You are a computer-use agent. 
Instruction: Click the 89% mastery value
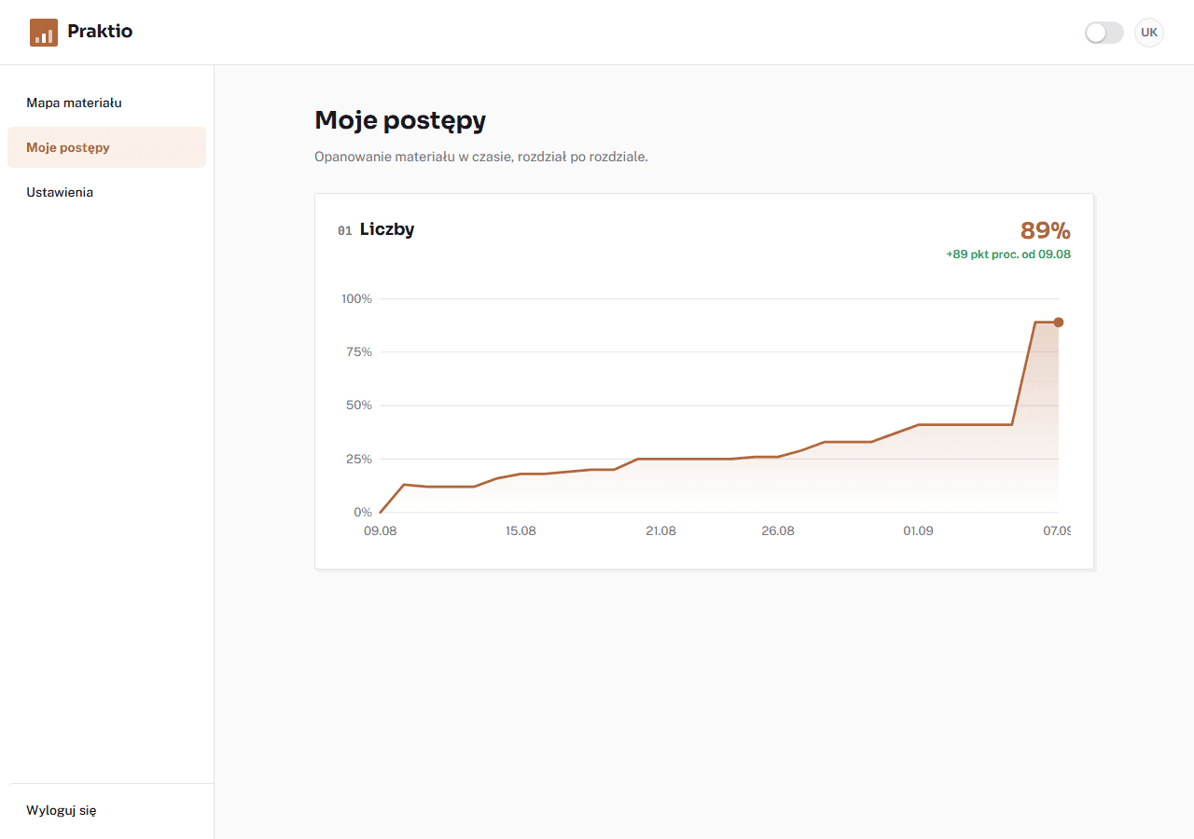tap(1046, 230)
